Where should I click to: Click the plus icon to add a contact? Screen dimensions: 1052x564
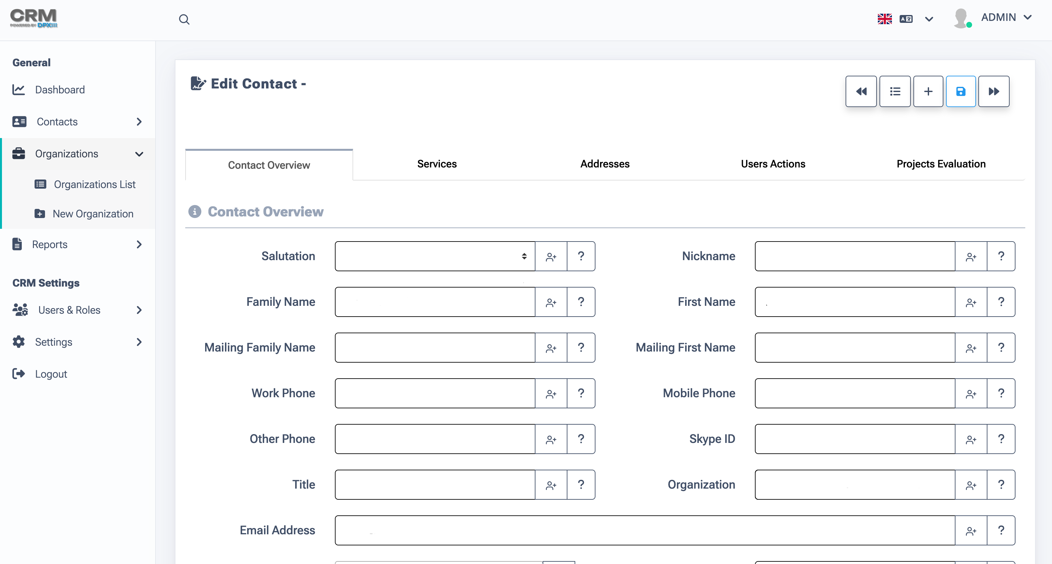coord(928,91)
